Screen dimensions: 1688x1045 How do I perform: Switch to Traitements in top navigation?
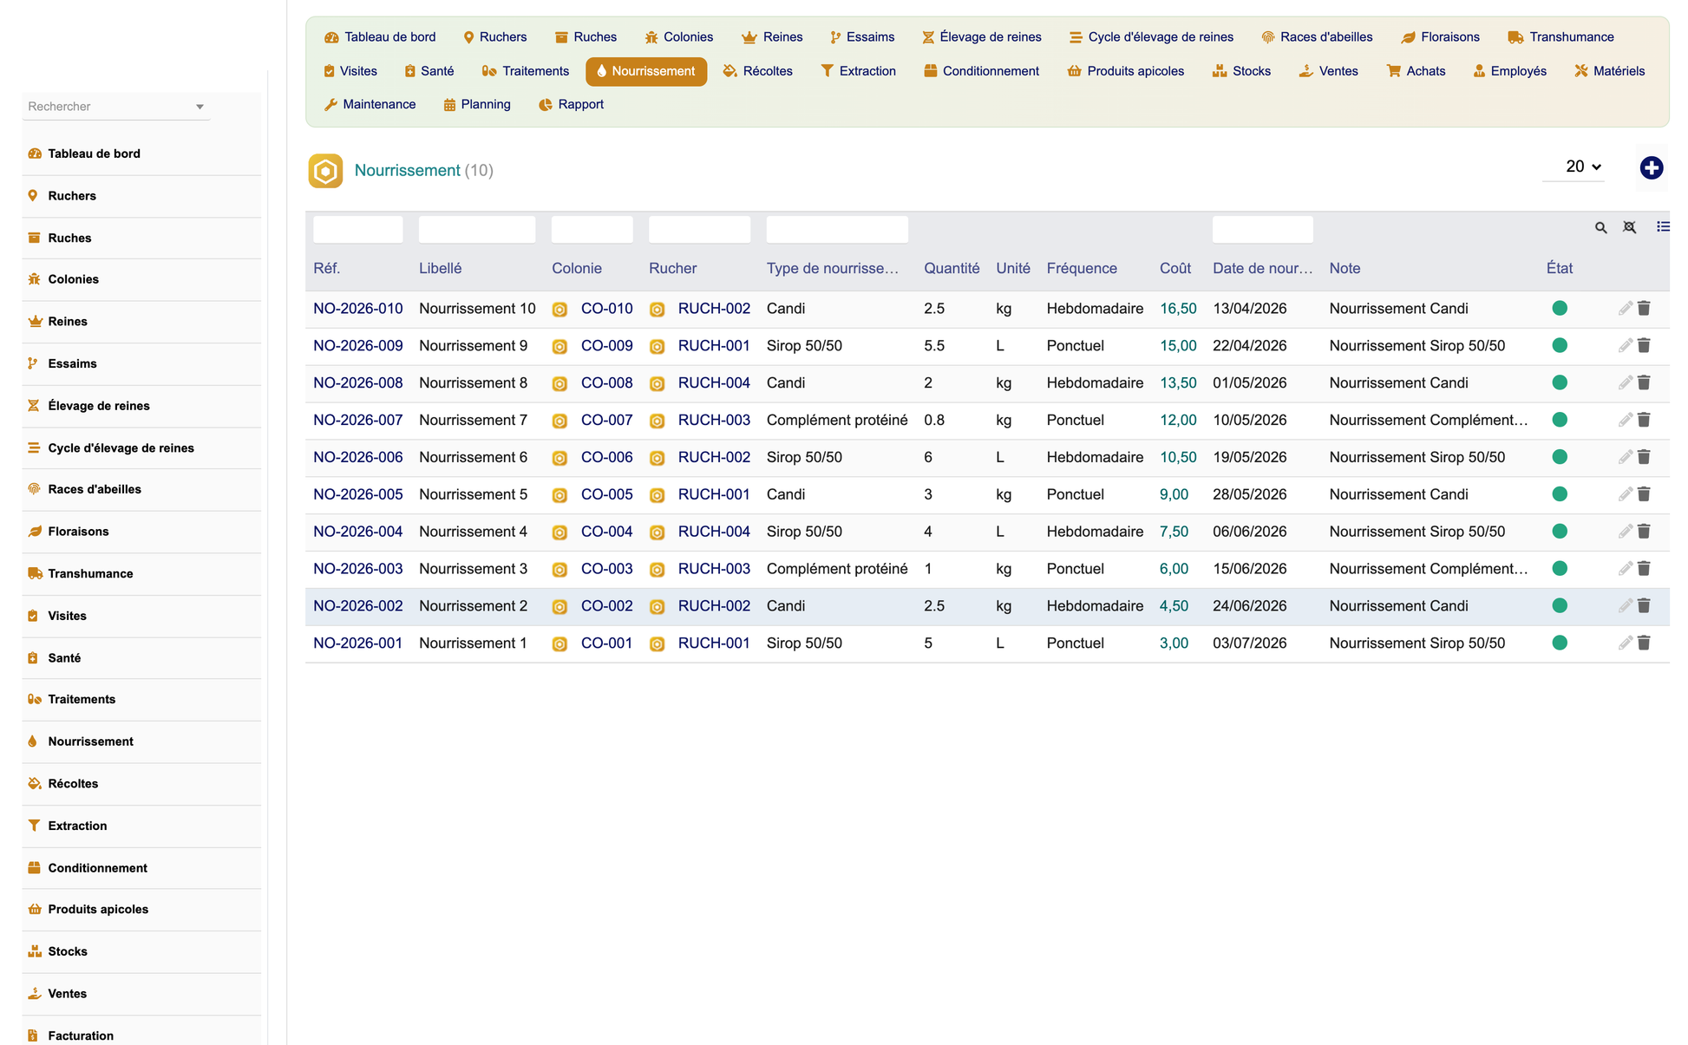pyautogui.click(x=526, y=71)
